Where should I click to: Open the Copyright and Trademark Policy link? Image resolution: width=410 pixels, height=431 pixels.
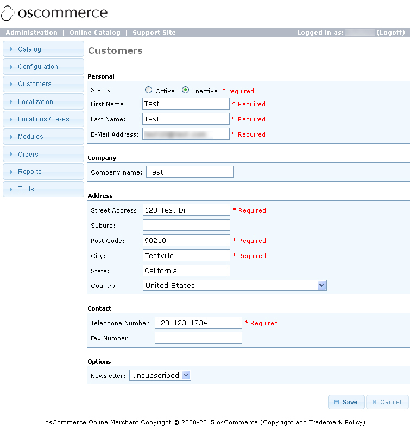(x=313, y=422)
